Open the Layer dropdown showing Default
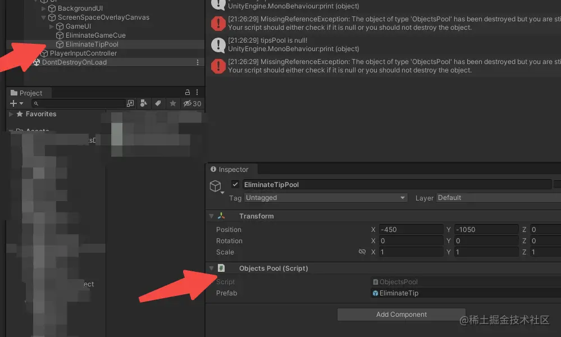The image size is (561, 337). 499,198
